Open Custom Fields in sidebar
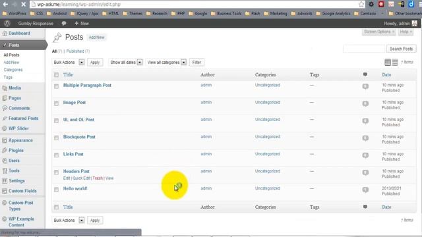 pyautogui.click(x=22, y=191)
